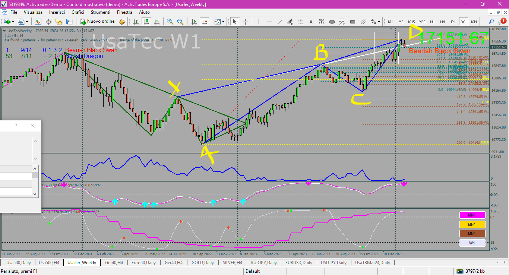Switch to the EURUSD,Daily chart tab
The image size is (509, 275).
299,263
